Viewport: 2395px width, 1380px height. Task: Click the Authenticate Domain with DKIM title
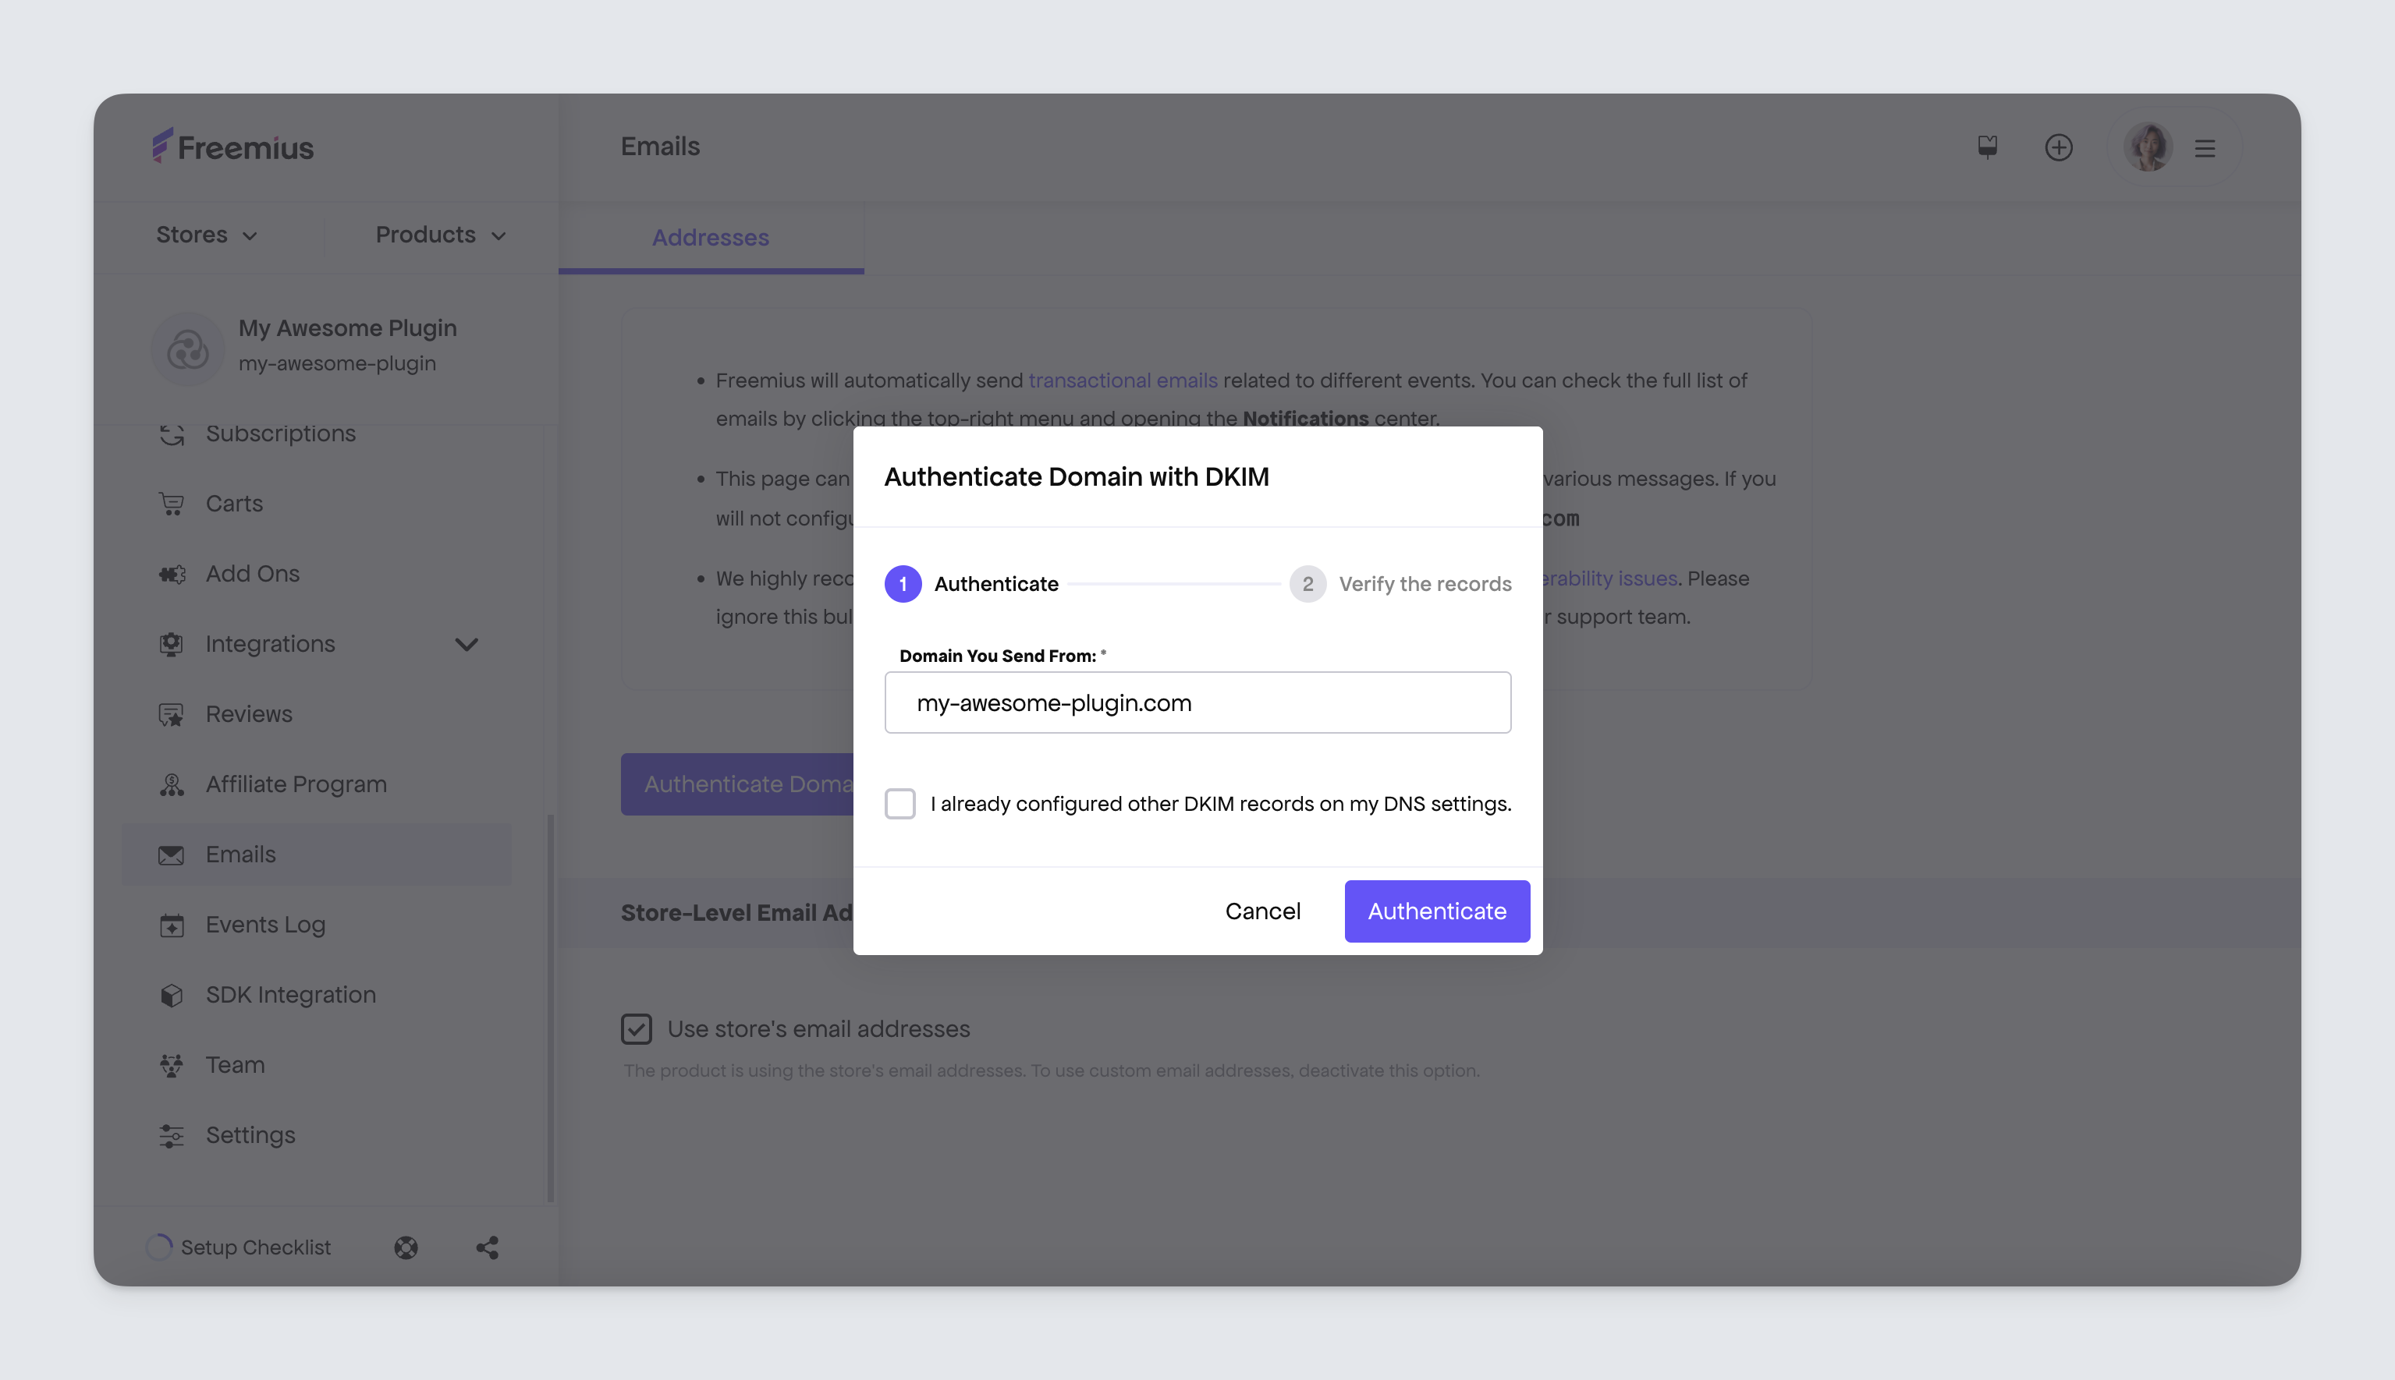[x=1076, y=476]
